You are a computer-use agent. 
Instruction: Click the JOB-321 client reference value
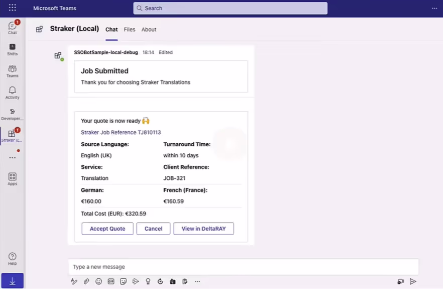[174, 178]
